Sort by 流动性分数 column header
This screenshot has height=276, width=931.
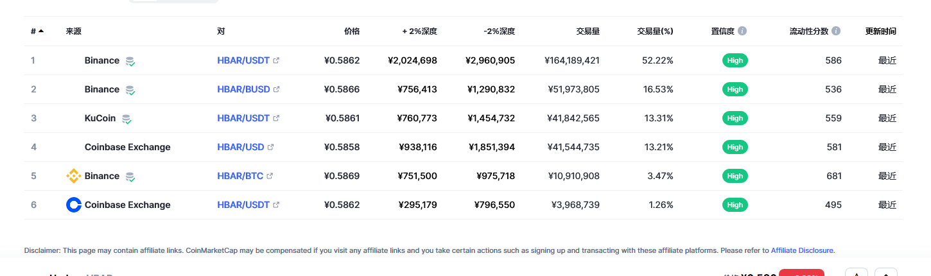click(809, 31)
